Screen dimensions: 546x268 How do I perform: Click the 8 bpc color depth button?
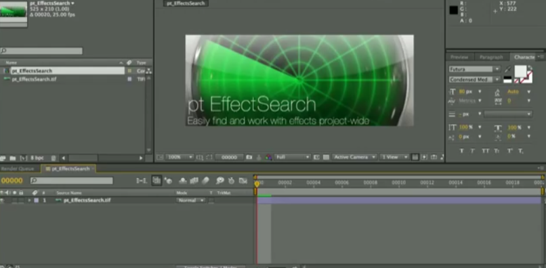coord(37,158)
